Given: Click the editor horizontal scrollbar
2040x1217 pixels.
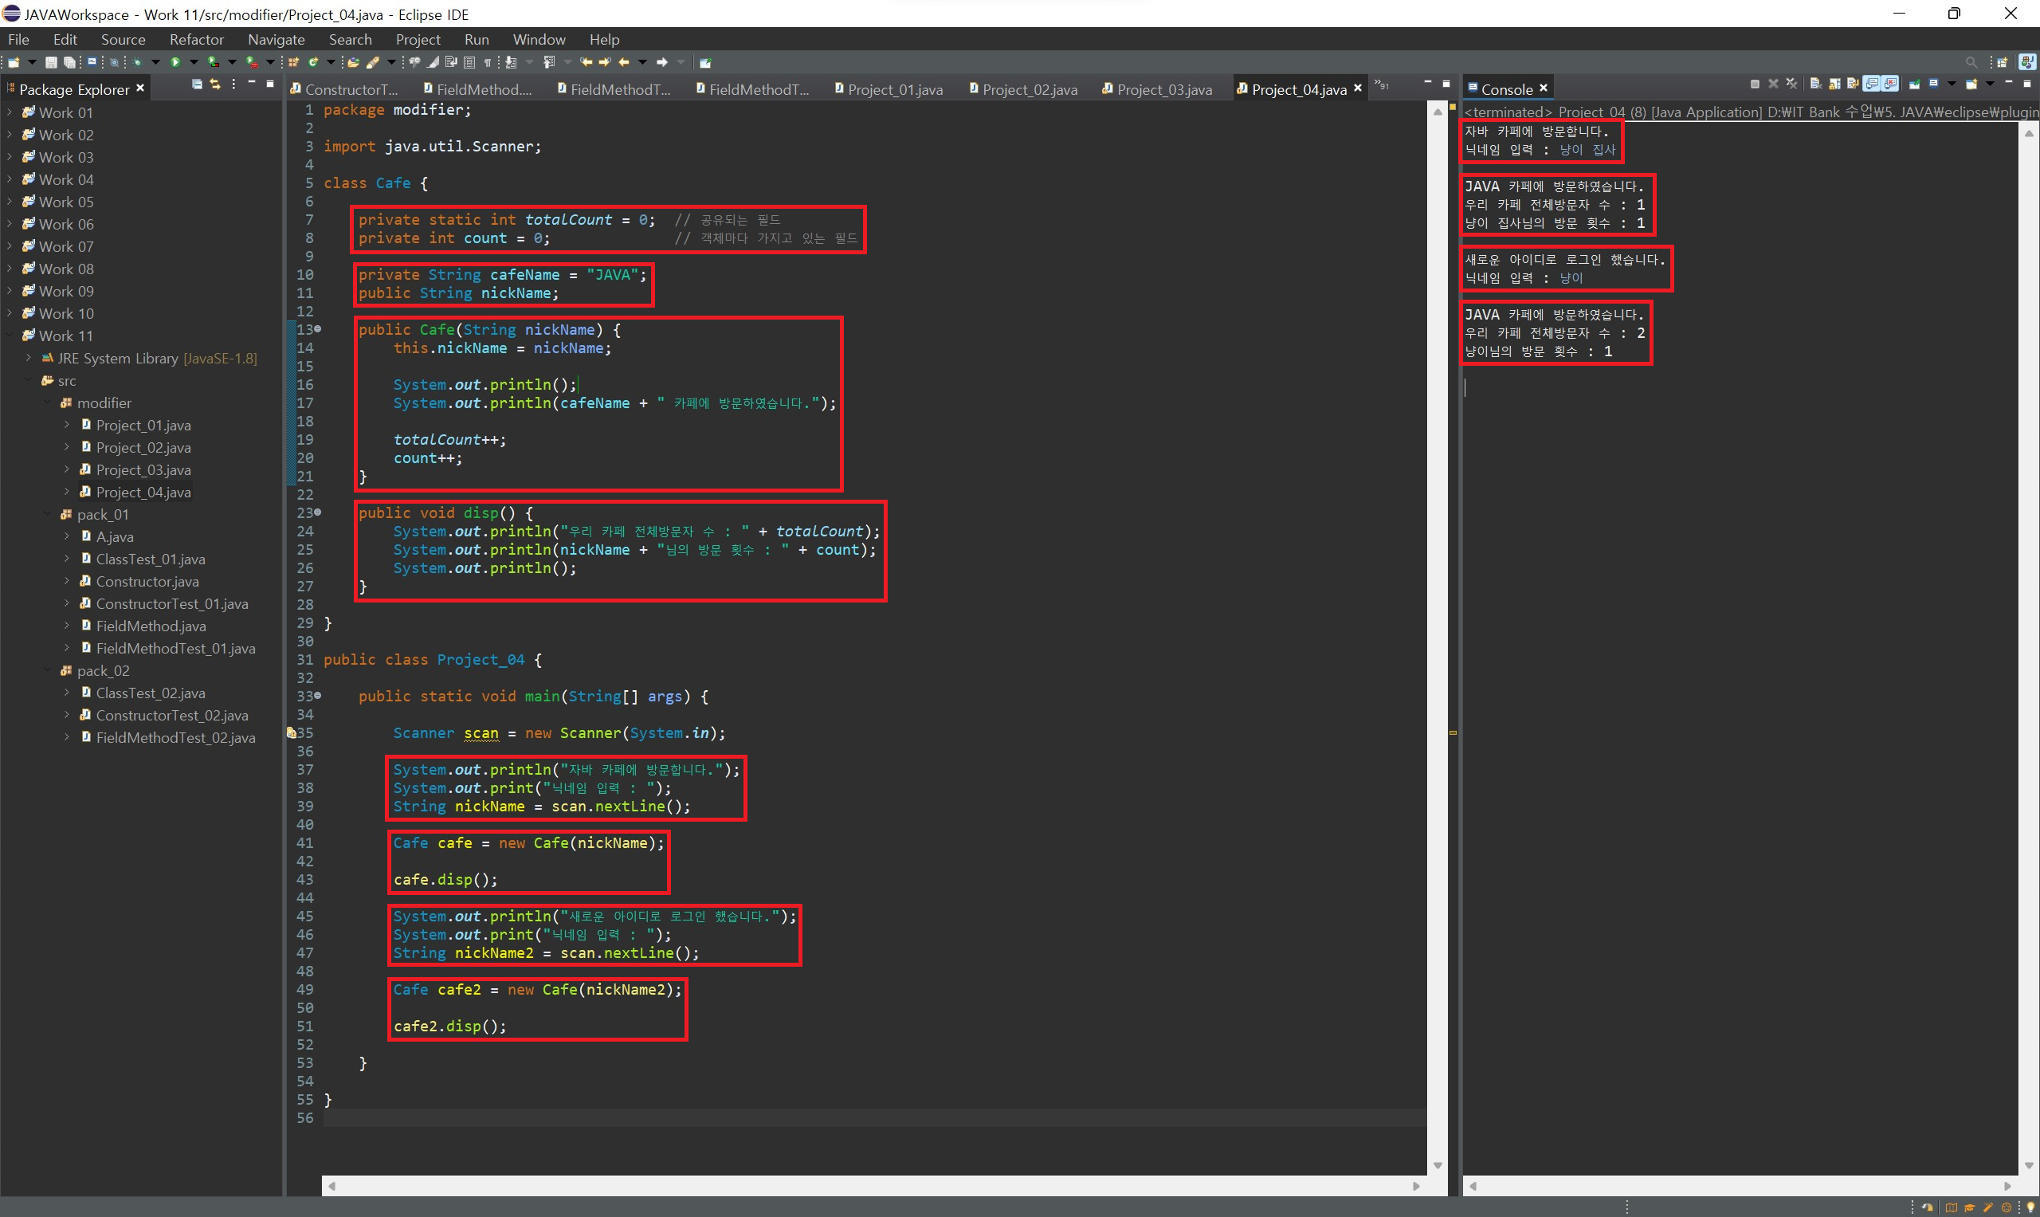Looking at the screenshot, I should (x=869, y=1186).
